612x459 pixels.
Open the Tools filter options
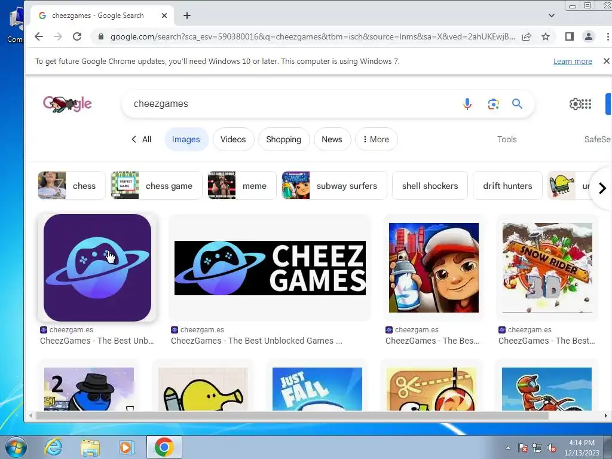(x=507, y=139)
